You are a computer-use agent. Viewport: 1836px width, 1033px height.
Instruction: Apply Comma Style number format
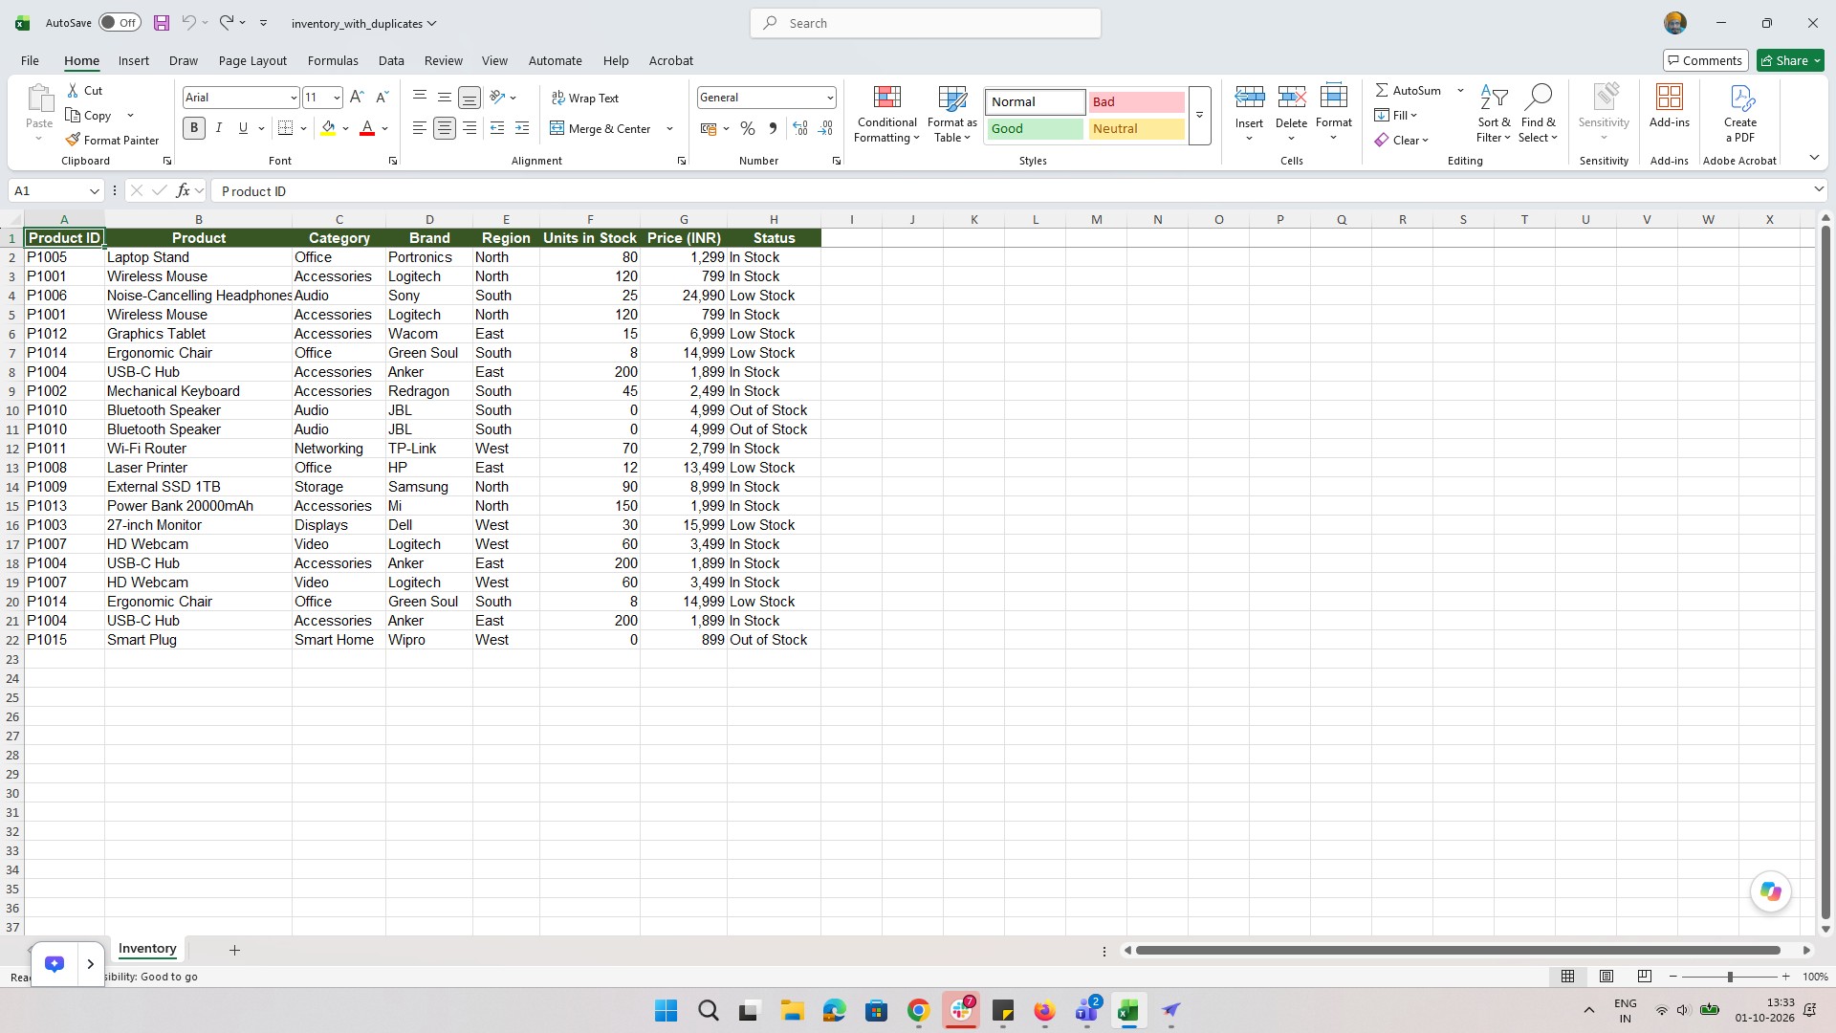[773, 128]
